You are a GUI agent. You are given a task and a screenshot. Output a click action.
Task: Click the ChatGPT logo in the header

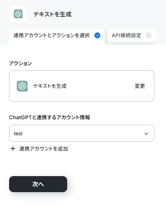click(18, 14)
